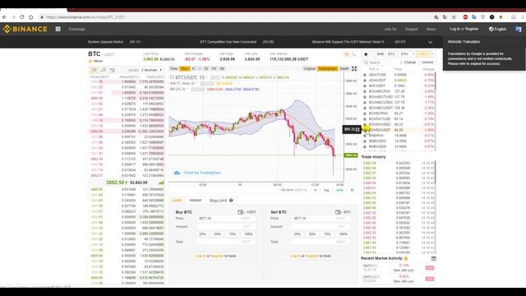
Task: Click Sell BTC 100% amount button
Action: [x=343, y=234]
